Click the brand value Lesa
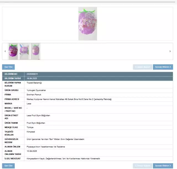 (x=29, y=103)
